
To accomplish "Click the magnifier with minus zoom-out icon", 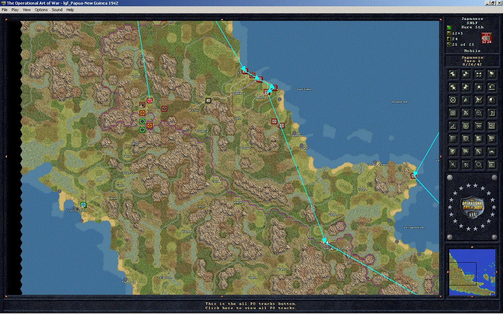I will tap(478, 113).
